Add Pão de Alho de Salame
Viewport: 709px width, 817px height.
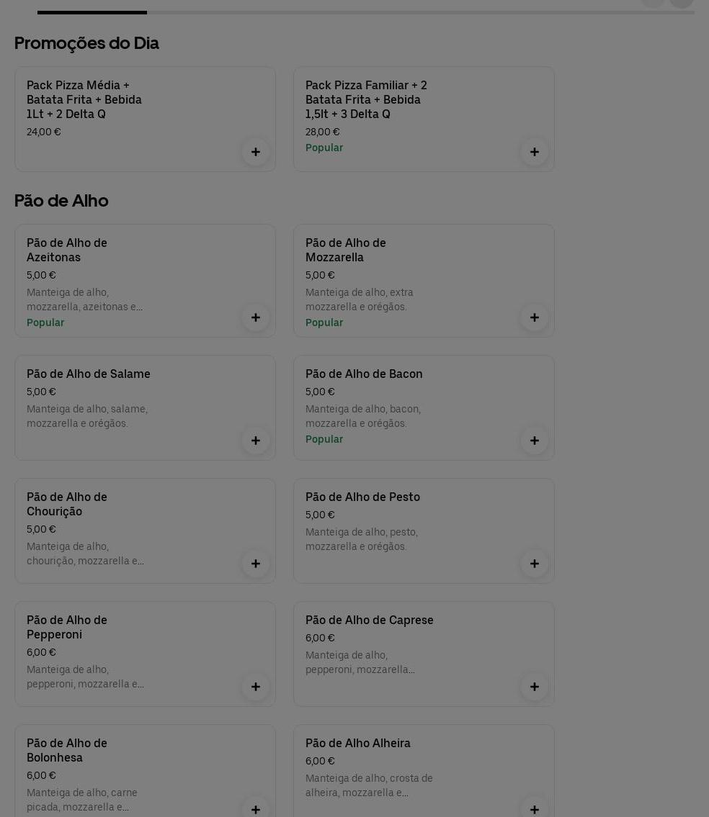pos(256,441)
